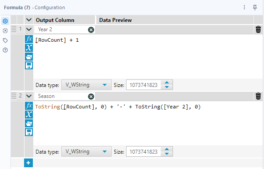Collapse the Year 2 expression row
The width and height of the screenshot is (264, 169).
point(29,29)
